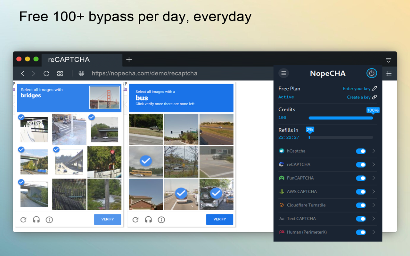This screenshot has height=256, width=410.
Task: Open the extension filter settings icon
Action: pyautogui.click(x=389, y=73)
